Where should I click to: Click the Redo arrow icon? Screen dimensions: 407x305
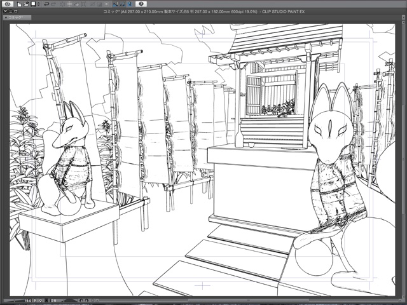tap(53, 4)
